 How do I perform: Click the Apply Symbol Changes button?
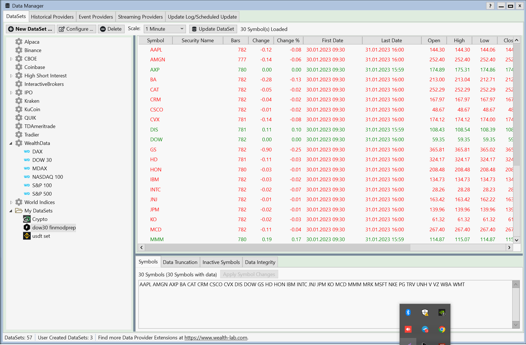(x=249, y=274)
